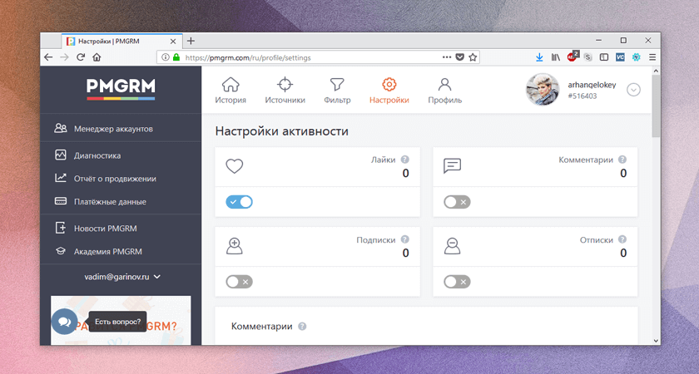The image size is (699, 374).
Task: Click the heart Лайки icon
Action: (x=235, y=166)
